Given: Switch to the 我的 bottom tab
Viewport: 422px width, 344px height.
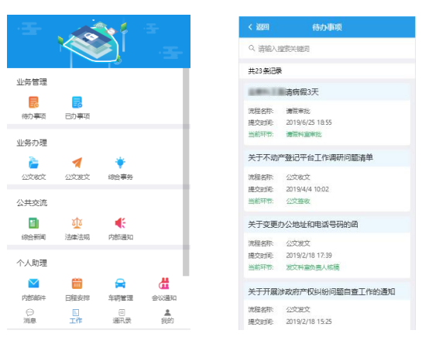Looking at the screenshot, I should pyautogui.click(x=167, y=316).
